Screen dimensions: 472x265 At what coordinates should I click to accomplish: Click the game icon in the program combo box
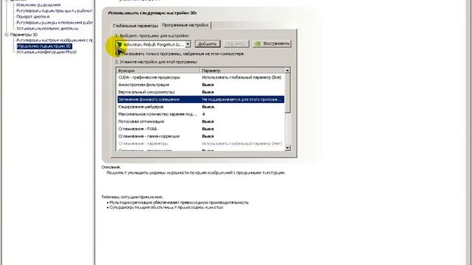click(x=119, y=44)
